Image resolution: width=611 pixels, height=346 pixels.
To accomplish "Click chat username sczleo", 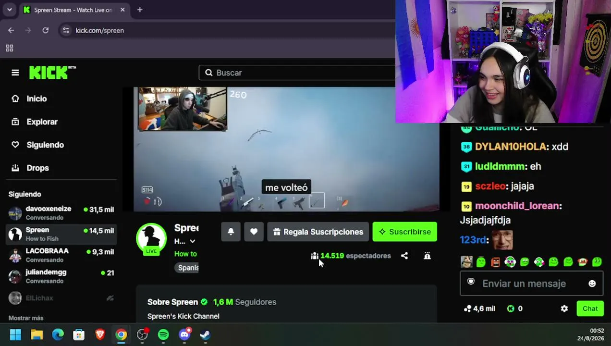I will [490, 186].
